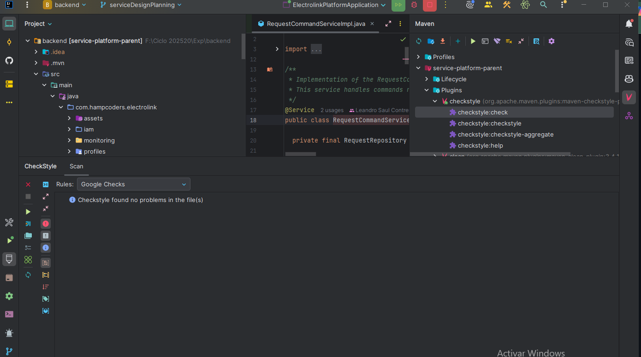This screenshot has width=641, height=357.
Task: Reload all Maven projects in Maven toolbar
Action: [x=419, y=41]
